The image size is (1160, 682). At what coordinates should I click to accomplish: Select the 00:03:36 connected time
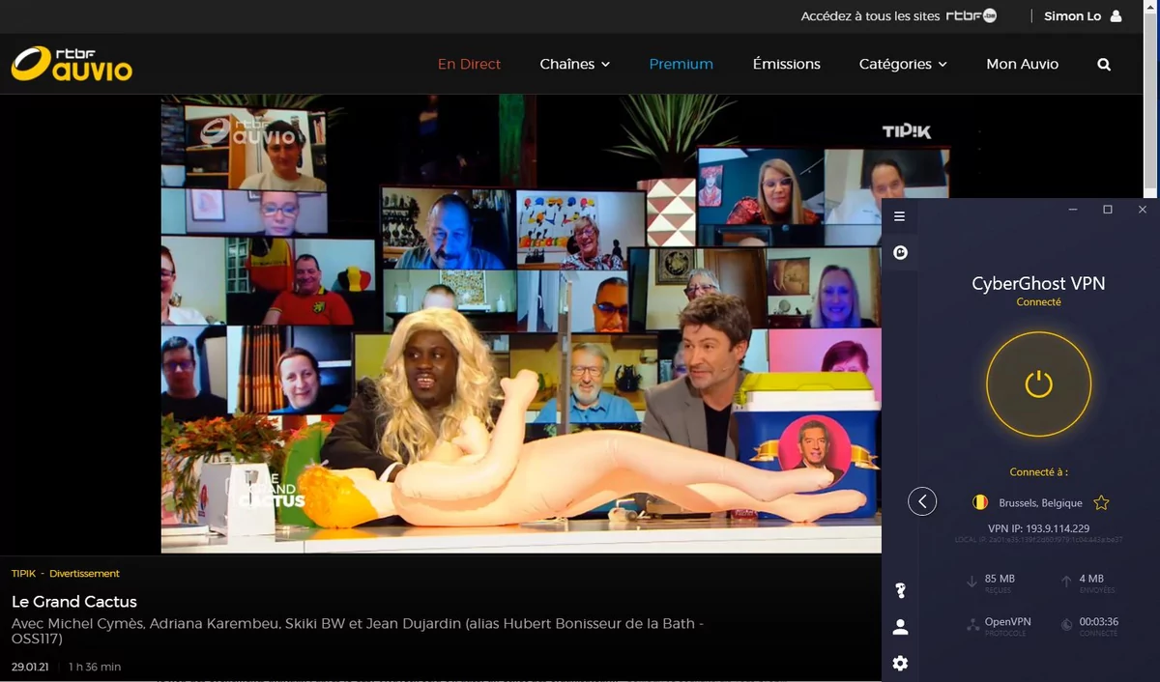pyautogui.click(x=1098, y=621)
